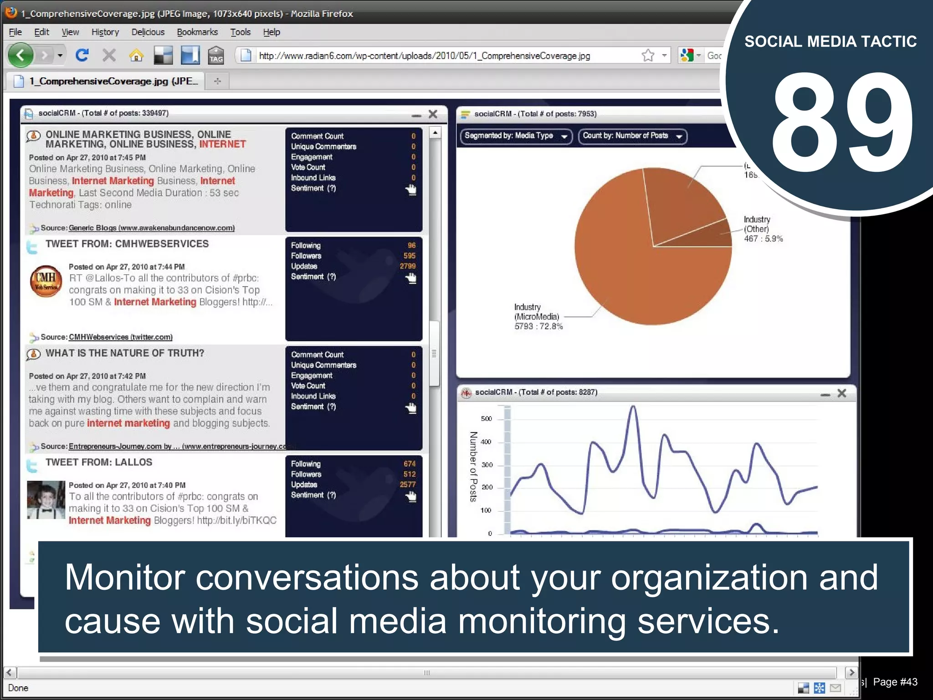Click the Twitter bird icon for LALLOS tweet
Viewport: 933px width, 700px height.
click(32, 465)
